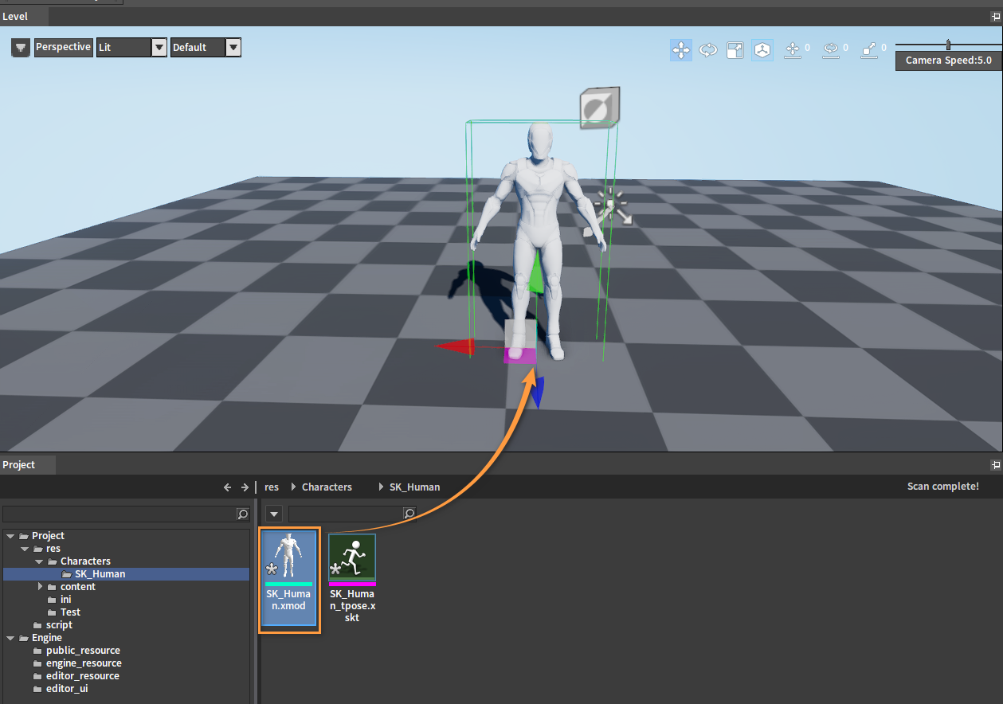
Task: Toggle rotation snapping icon
Action: point(831,50)
